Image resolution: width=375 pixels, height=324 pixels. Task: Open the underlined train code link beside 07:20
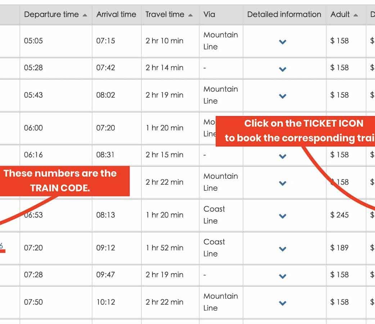1,246
